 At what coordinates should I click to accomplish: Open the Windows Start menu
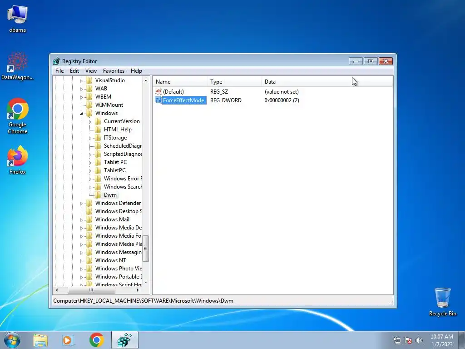point(12,340)
